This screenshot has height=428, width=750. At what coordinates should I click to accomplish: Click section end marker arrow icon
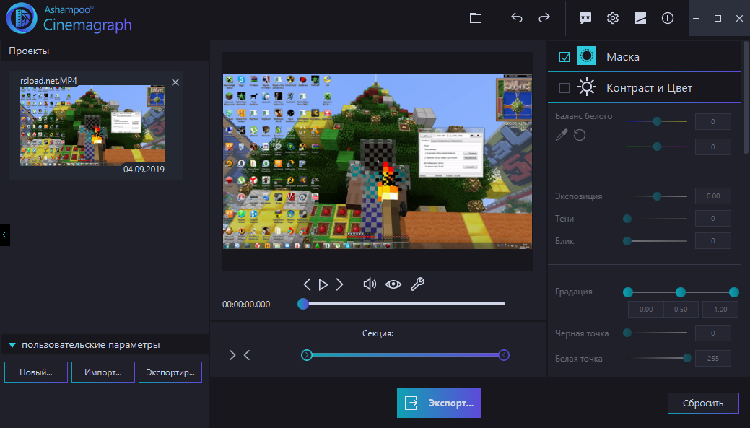(x=247, y=355)
